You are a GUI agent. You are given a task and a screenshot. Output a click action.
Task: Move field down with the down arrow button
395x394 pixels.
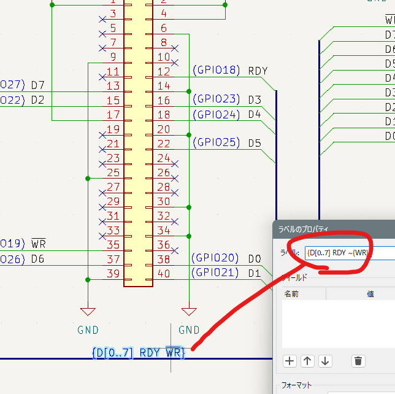click(x=325, y=361)
